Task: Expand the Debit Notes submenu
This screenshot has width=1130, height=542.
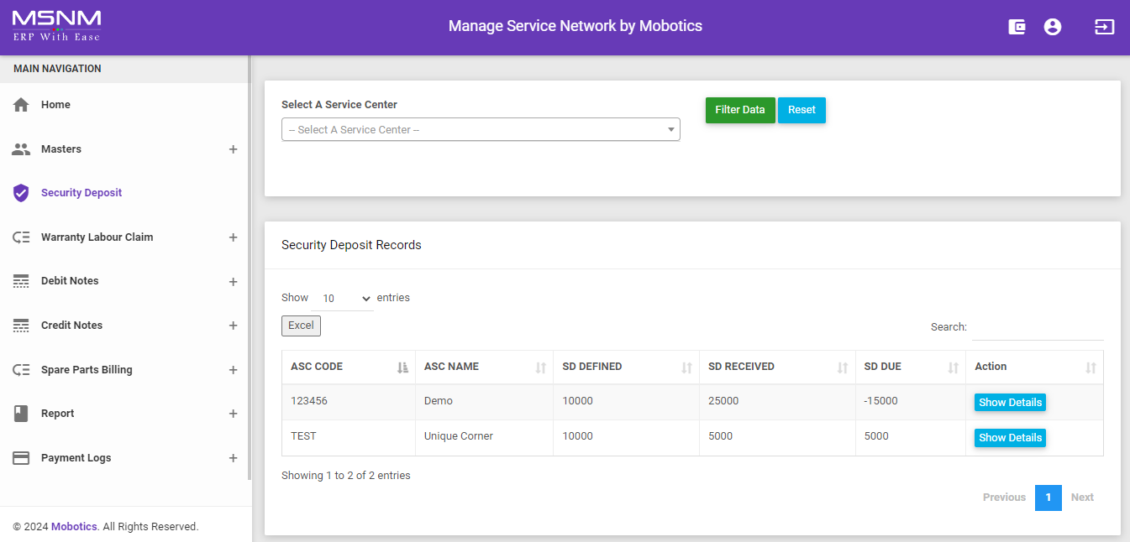Action: [x=233, y=282]
